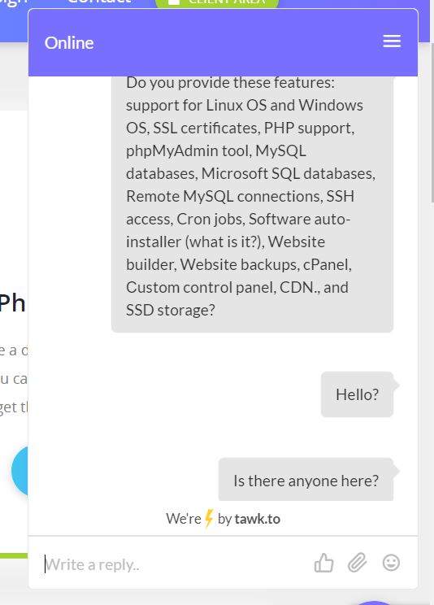The width and height of the screenshot is (434, 605).
Task: Open the tawk.to branding link
Action: click(257, 519)
